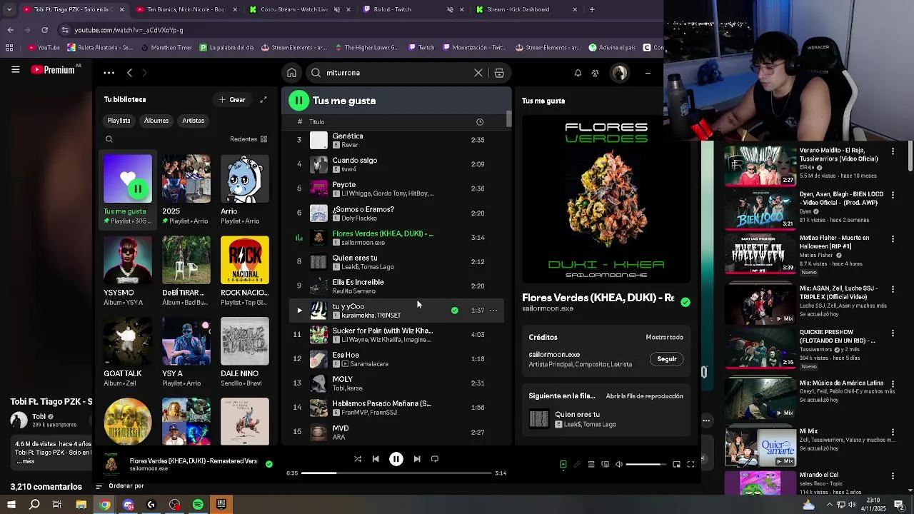Go back with Spotify back arrow

click(129, 73)
